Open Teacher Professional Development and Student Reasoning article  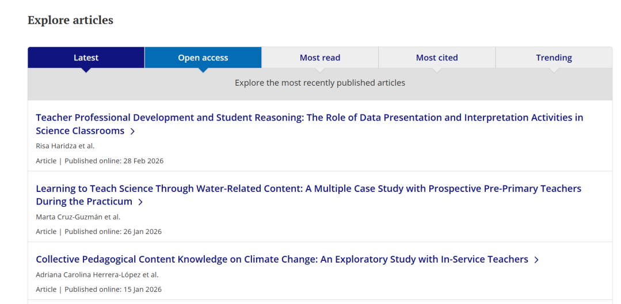[309, 118]
